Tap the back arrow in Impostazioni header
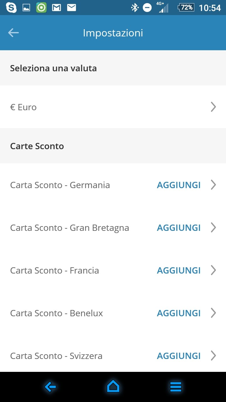226x402 pixels. [13, 33]
